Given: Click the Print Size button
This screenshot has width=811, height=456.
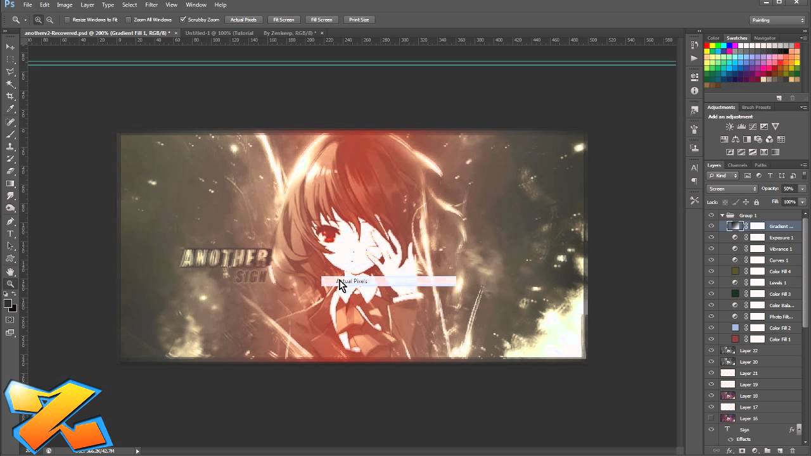Looking at the screenshot, I should pyautogui.click(x=359, y=20).
